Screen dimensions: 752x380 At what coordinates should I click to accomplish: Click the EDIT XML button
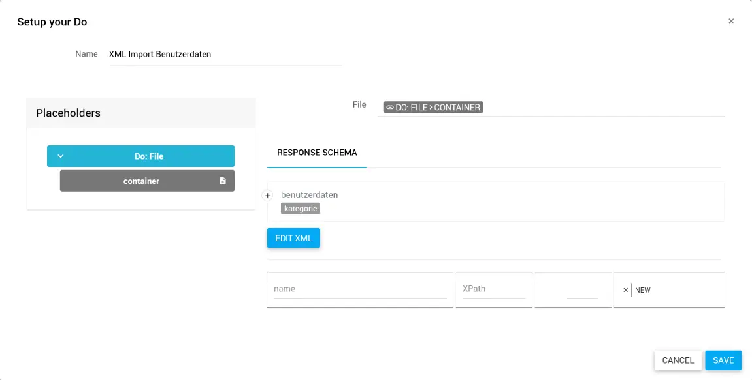click(x=293, y=238)
